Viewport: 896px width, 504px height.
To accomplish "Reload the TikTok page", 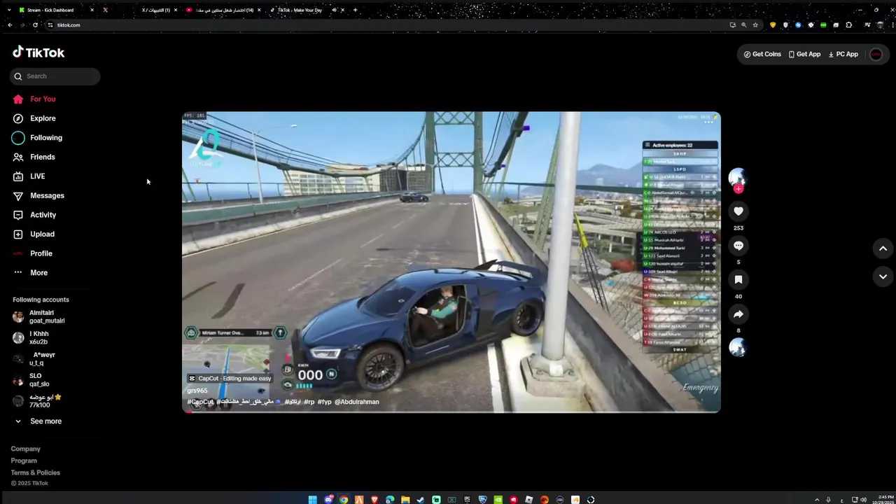I will pyautogui.click(x=35, y=25).
